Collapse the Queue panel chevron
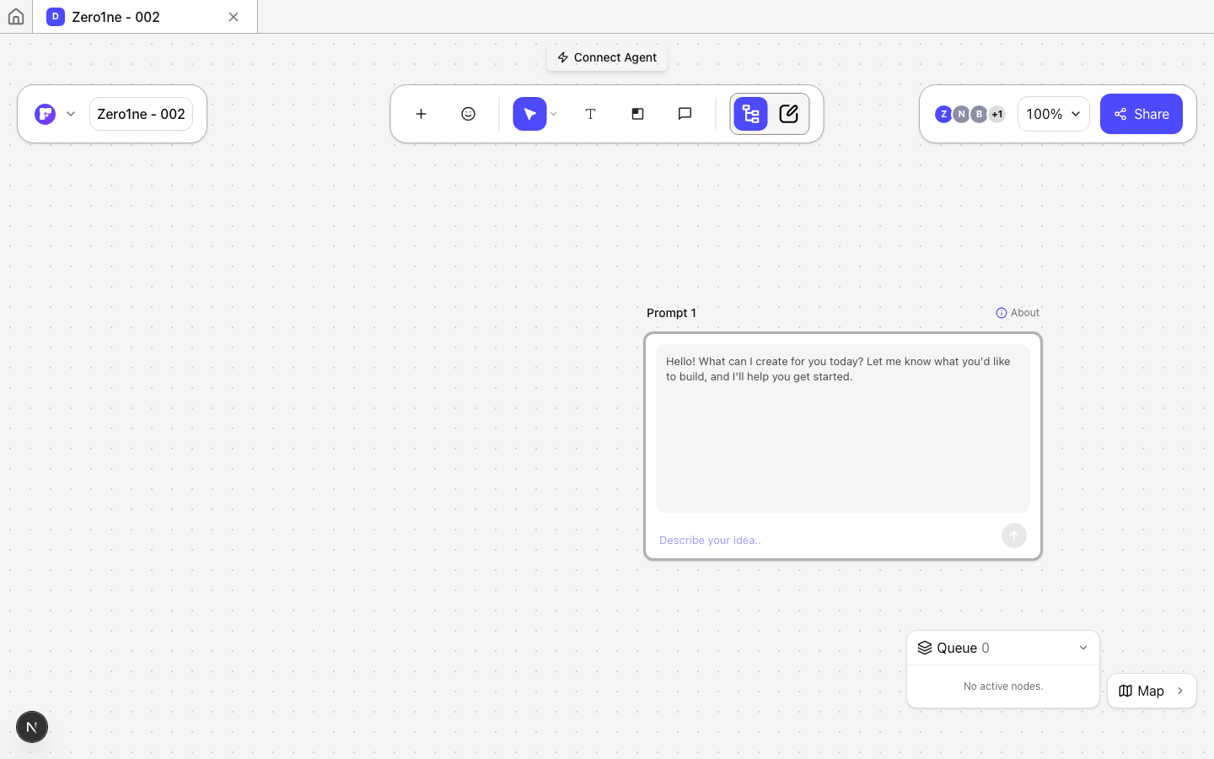Image resolution: width=1214 pixels, height=759 pixels. pyautogui.click(x=1083, y=648)
